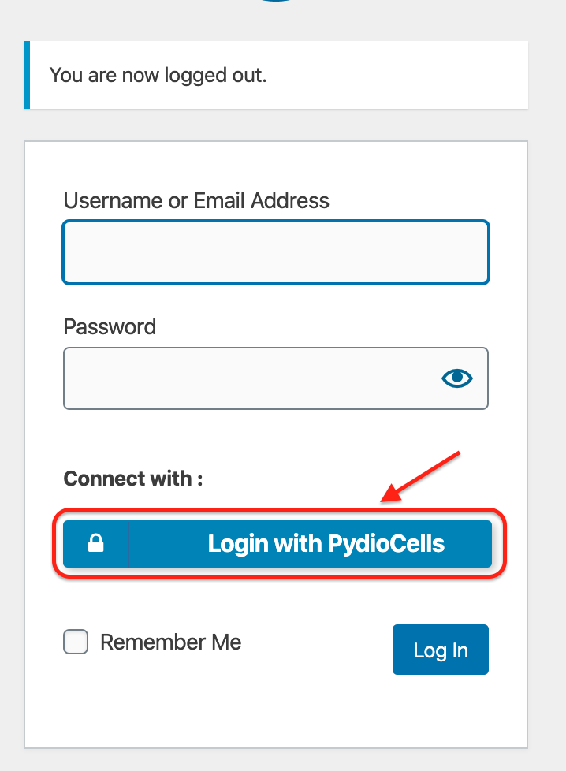Focus the Username or Email Address field
Image resolution: width=566 pixels, height=771 pixels.
point(276,252)
